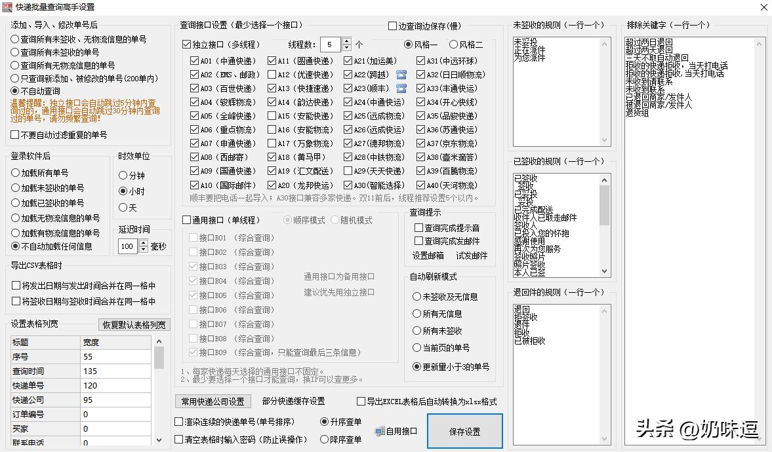Uncheck the 独立接口（多线程） checkbox
Viewport: 772px width, 452px height.
[186, 45]
